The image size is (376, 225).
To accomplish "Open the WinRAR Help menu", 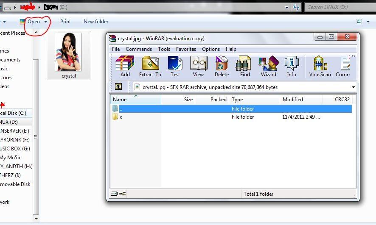I will click(x=231, y=49).
